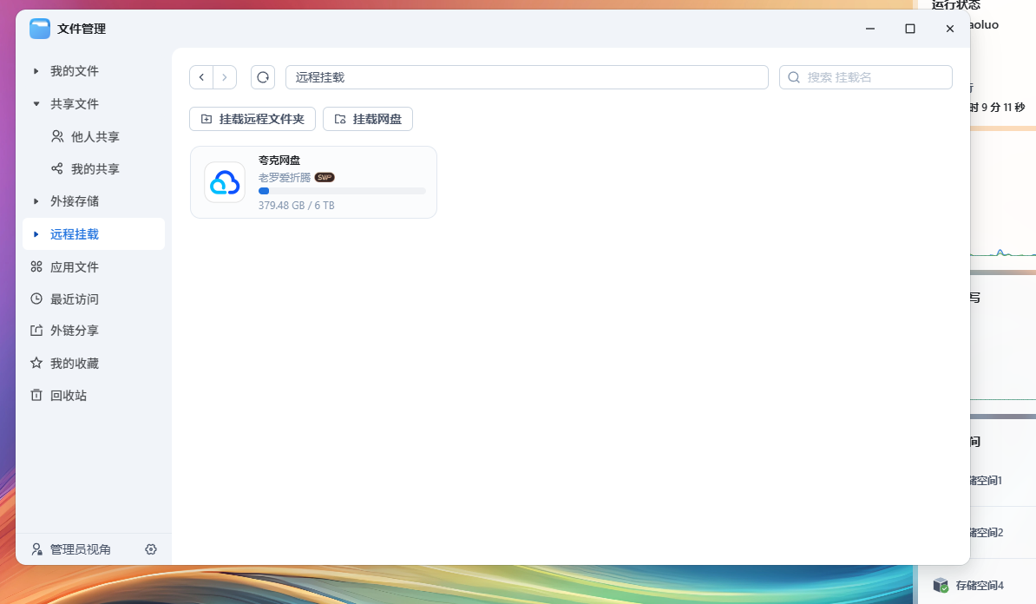This screenshot has width=1036, height=604.
Task: Select 共享文件 in the sidebar
Action: point(75,104)
